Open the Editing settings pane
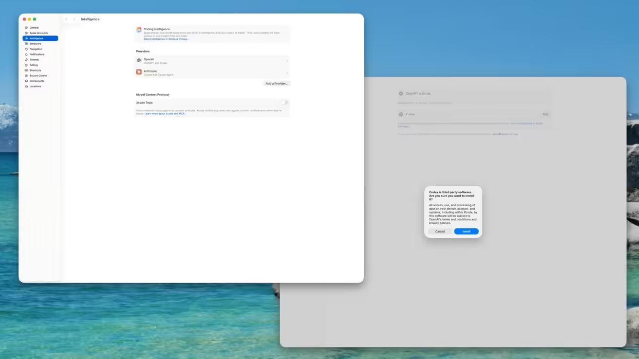This screenshot has height=359, width=639. point(26,65)
